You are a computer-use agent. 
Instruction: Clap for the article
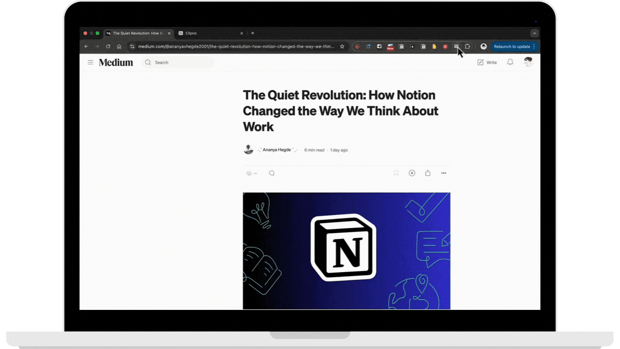tap(249, 173)
